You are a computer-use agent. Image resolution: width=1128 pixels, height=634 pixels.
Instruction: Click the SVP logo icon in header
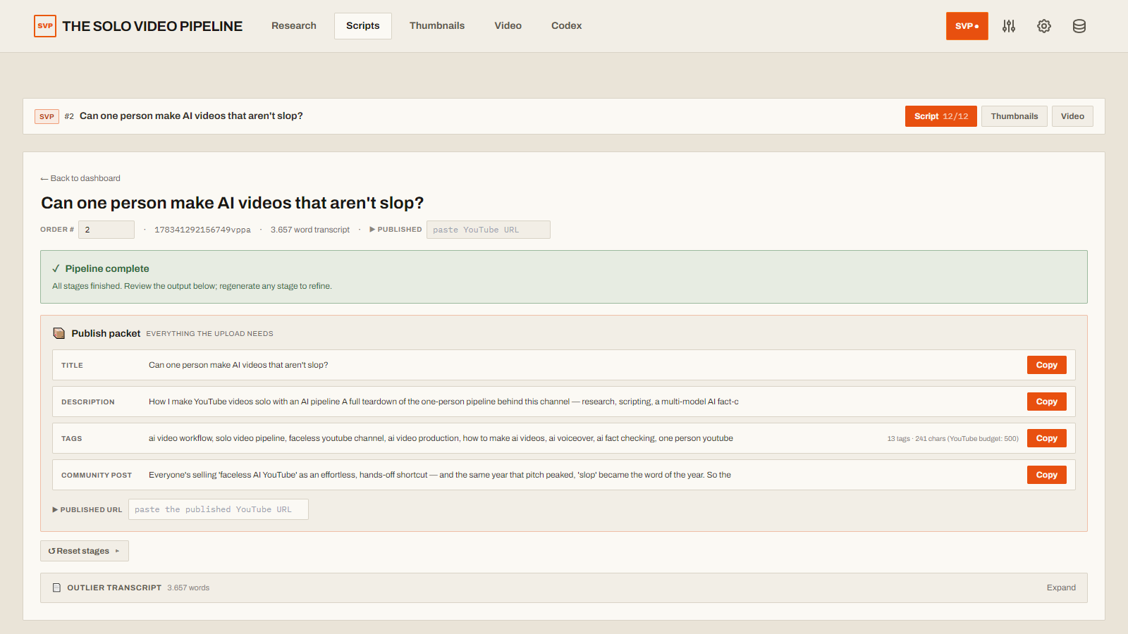pos(45,26)
